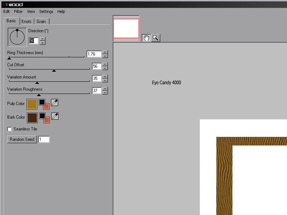Click the Random Seed button
Image resolution: width=287 pixels, height=215 pixels.
coord(22,139)
